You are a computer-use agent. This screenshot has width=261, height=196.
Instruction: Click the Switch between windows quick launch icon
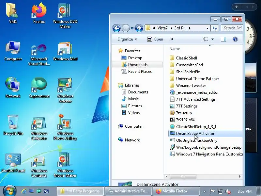(x=46, y=191)
